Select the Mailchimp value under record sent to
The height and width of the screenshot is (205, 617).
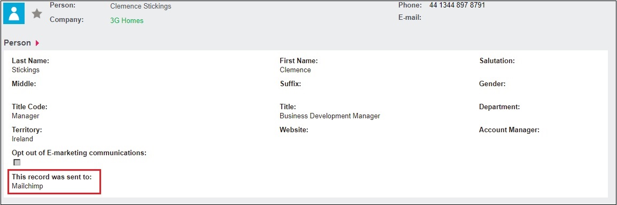27,186
